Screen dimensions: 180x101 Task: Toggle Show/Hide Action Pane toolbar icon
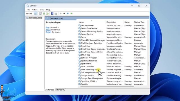point(56,13)
